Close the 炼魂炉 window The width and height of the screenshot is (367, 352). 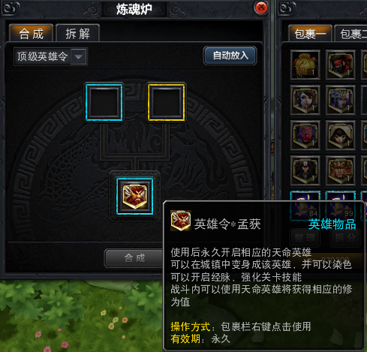click(x=261, y=8)
